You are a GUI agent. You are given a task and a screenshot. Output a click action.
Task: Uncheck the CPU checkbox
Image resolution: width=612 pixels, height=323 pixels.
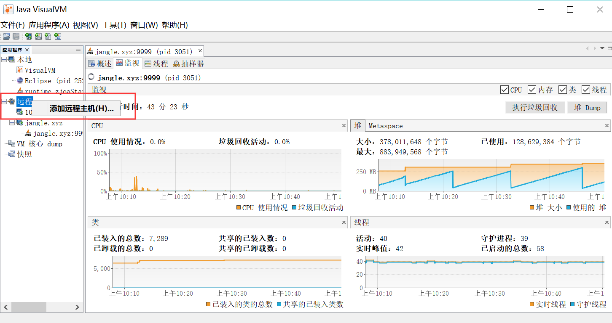pos(504,90)
